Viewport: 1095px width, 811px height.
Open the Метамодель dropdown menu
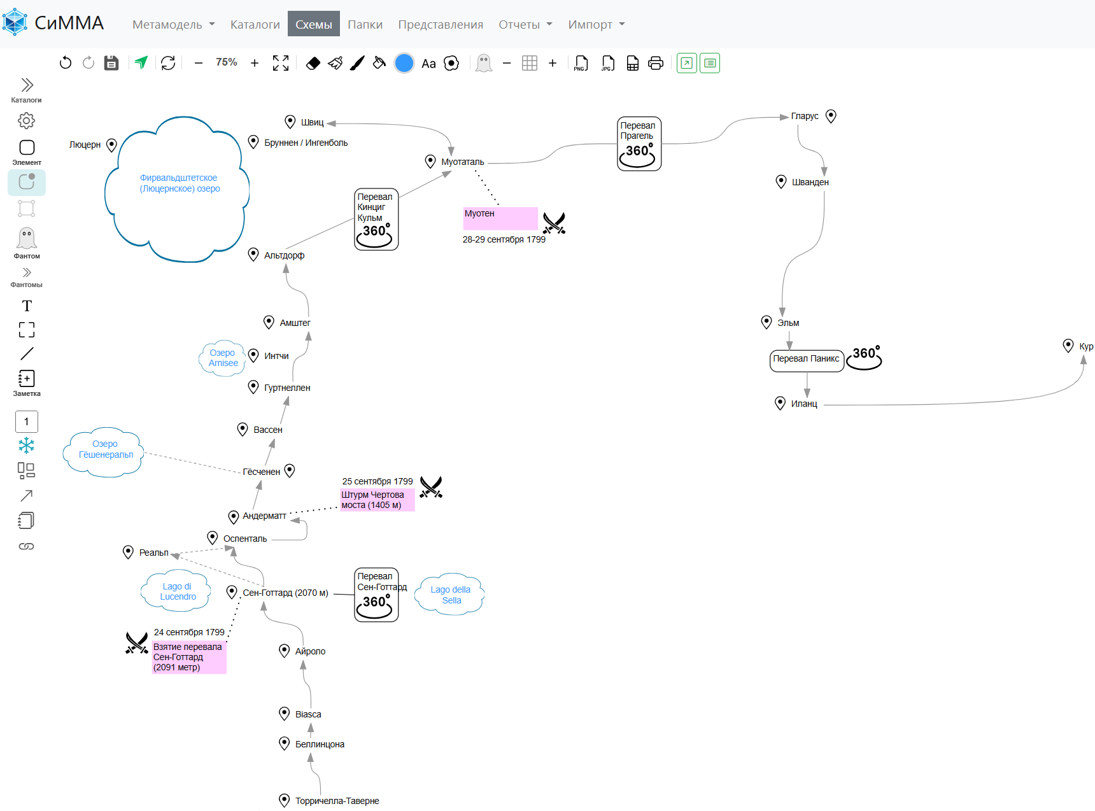174,24
